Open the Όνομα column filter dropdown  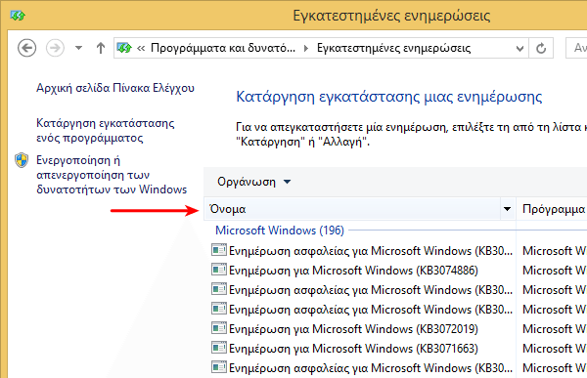pyautogui.click(x=507, y=209)
